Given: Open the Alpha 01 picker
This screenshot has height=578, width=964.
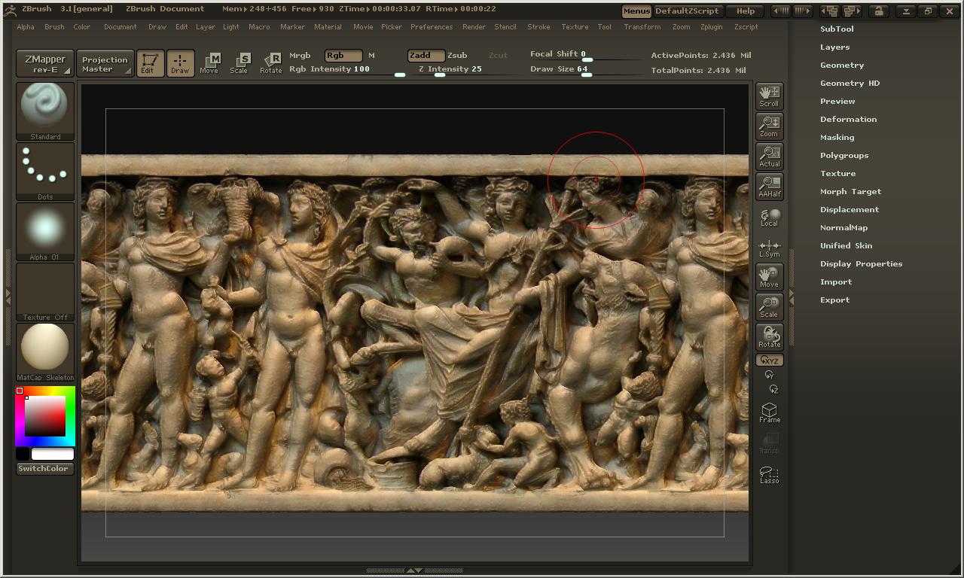Looking at the screenshot, I should pos(45,232).
